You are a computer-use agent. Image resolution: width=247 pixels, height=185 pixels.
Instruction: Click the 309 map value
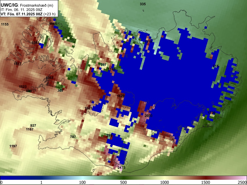60,90
